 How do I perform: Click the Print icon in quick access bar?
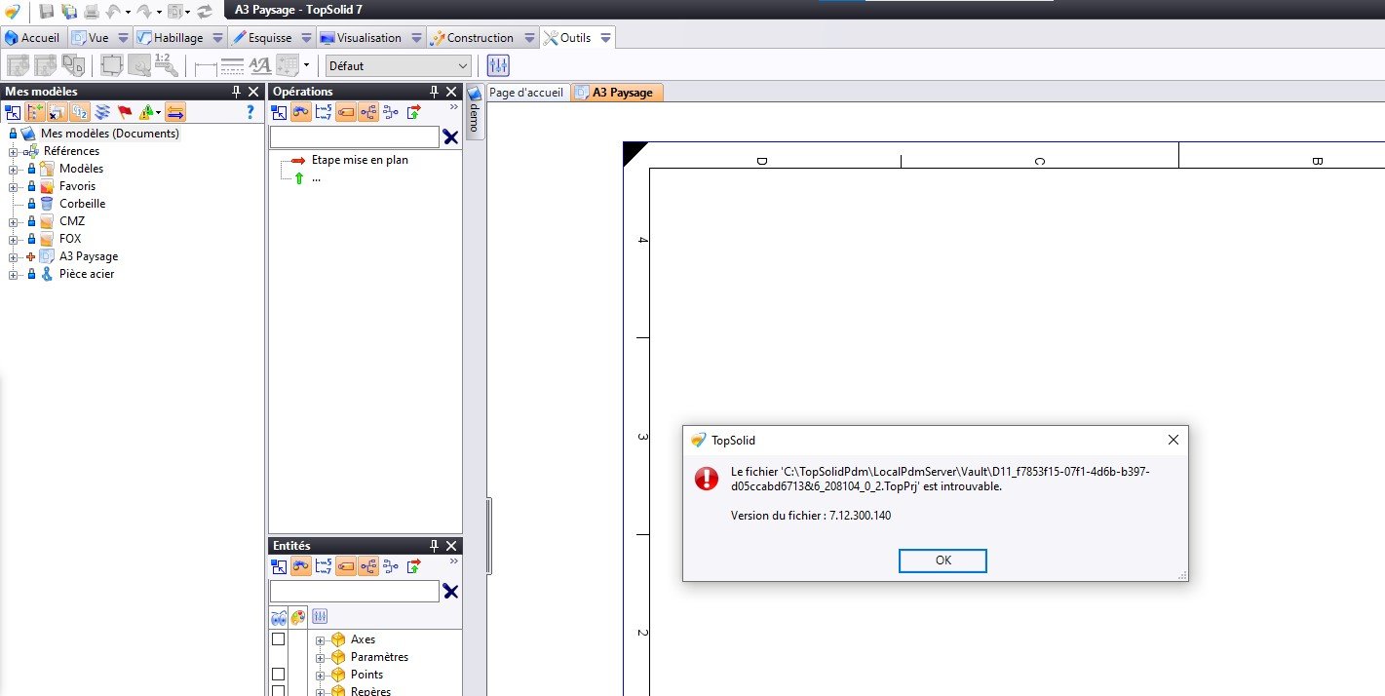coord(91,12)
